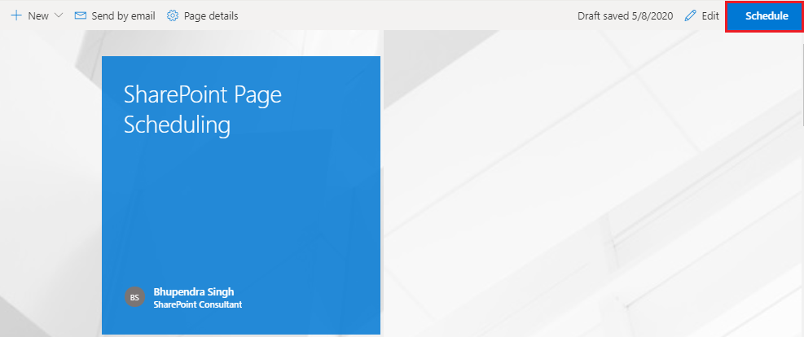Click the BS author avatar circle
Viewport: 804px width, 337px height.
[x=135, y=297]
